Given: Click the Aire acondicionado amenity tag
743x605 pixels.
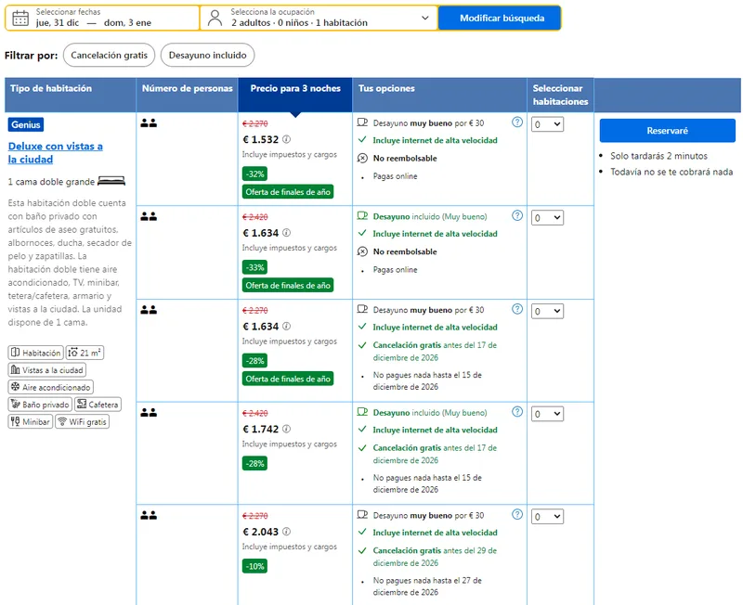Looking at the screenshot, I should (x=51, y=387).
